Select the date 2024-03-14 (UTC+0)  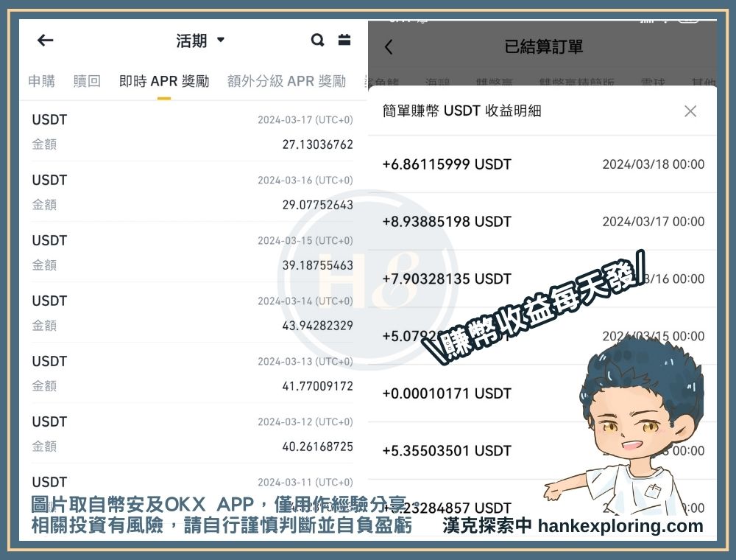pos(305,301)
